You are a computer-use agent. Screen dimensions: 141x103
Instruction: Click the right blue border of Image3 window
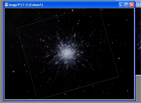point(135,54)
